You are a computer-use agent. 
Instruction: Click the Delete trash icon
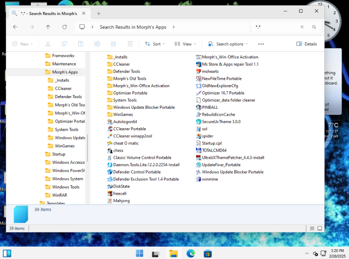(130, 44)
